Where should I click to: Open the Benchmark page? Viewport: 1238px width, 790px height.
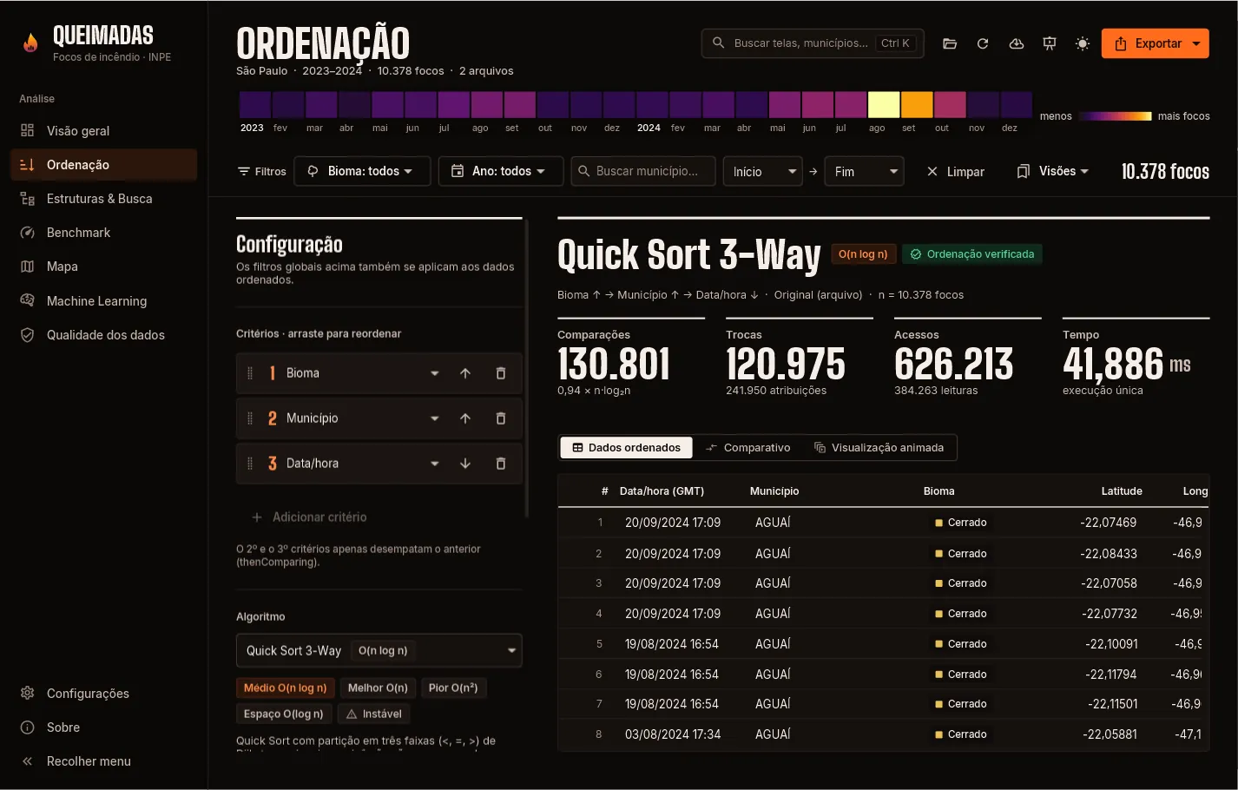tap(103, 233)
